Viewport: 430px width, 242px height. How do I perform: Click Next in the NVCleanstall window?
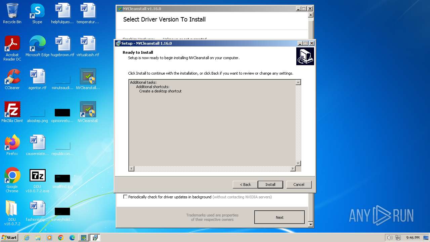pos(279,217)
